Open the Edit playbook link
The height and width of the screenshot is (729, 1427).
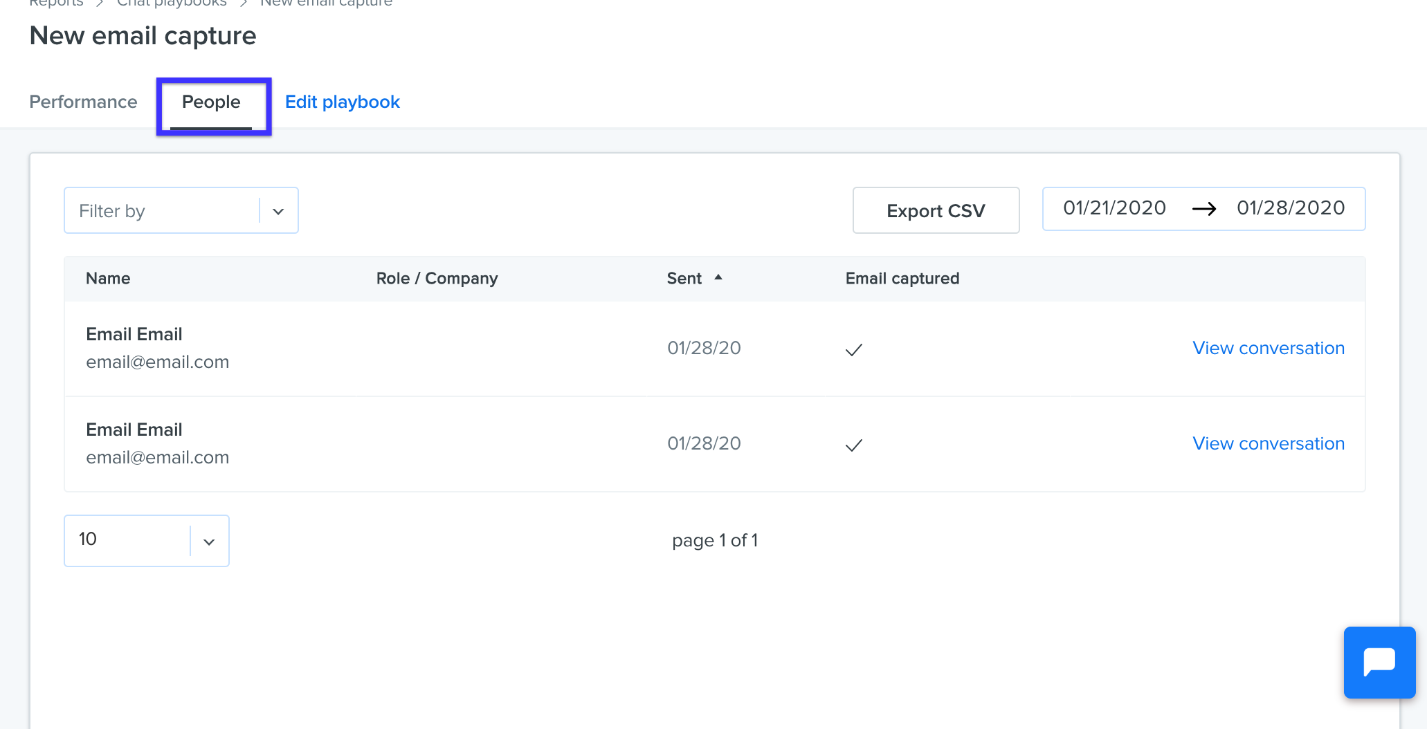pos(343,102)
